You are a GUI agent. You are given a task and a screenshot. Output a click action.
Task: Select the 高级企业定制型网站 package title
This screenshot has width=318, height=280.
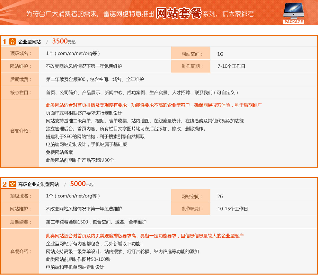[39, 184]
